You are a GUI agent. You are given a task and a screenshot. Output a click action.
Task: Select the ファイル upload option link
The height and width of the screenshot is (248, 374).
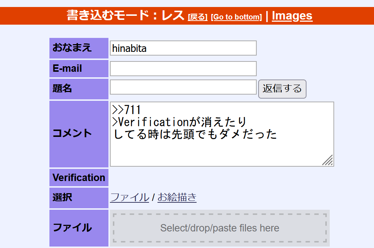tap(129, 197)
